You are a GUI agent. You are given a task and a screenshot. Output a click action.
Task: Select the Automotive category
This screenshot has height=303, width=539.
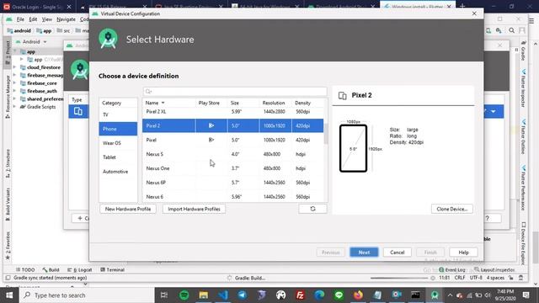pyautogui.click(x=118, y=172)
